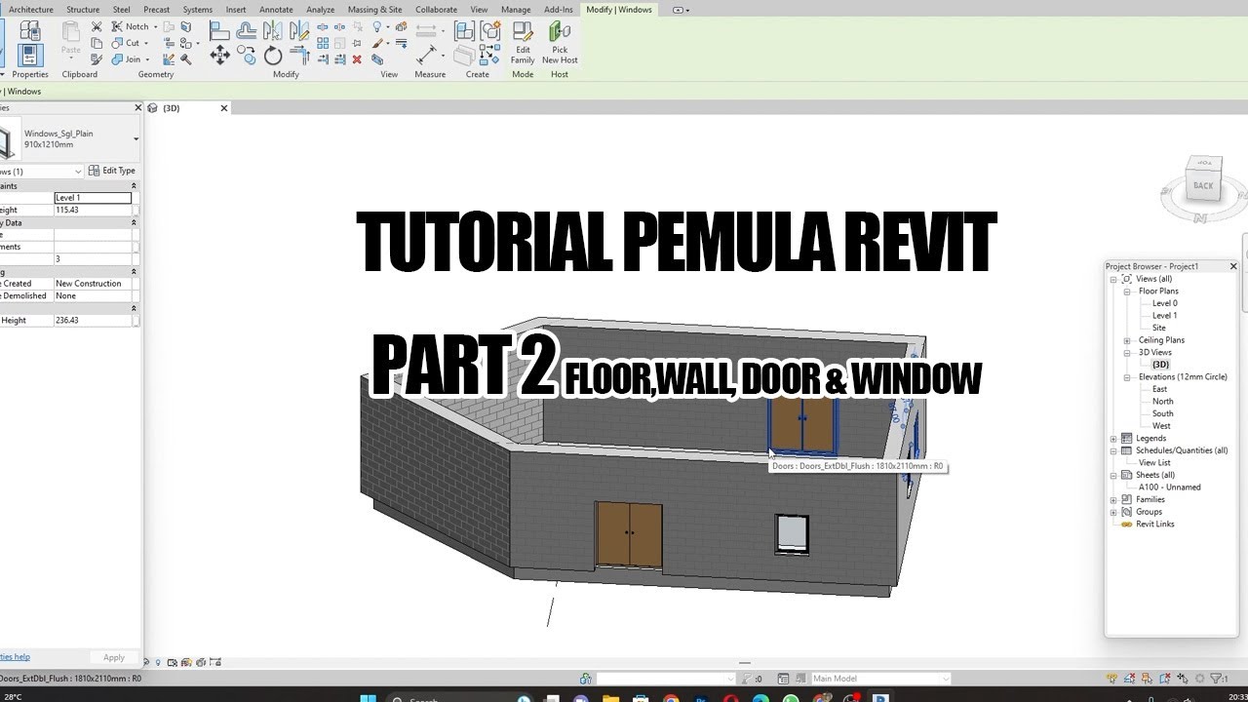Open File Explorer from taskbar
Image resolution: width=1248 pixels, height=702 pixels.
[x=610, y=699]
